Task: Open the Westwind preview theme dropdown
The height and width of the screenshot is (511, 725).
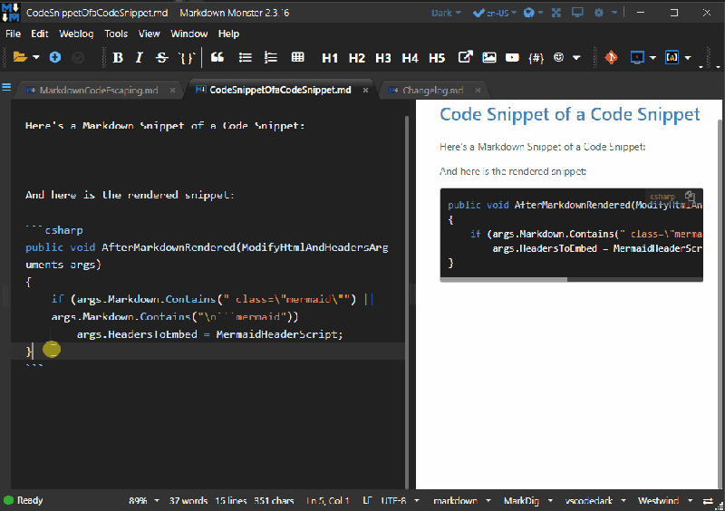Action: coord(665,501)
